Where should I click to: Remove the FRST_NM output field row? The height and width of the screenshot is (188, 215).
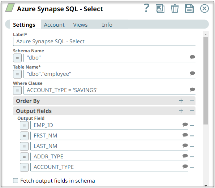[x=192, y=136]
